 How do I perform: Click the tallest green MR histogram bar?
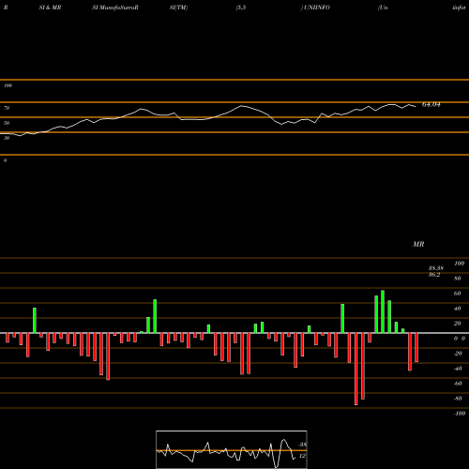coord(383,311)
